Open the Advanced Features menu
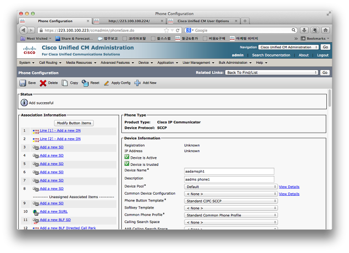349x253 pixels. [117, 63]
